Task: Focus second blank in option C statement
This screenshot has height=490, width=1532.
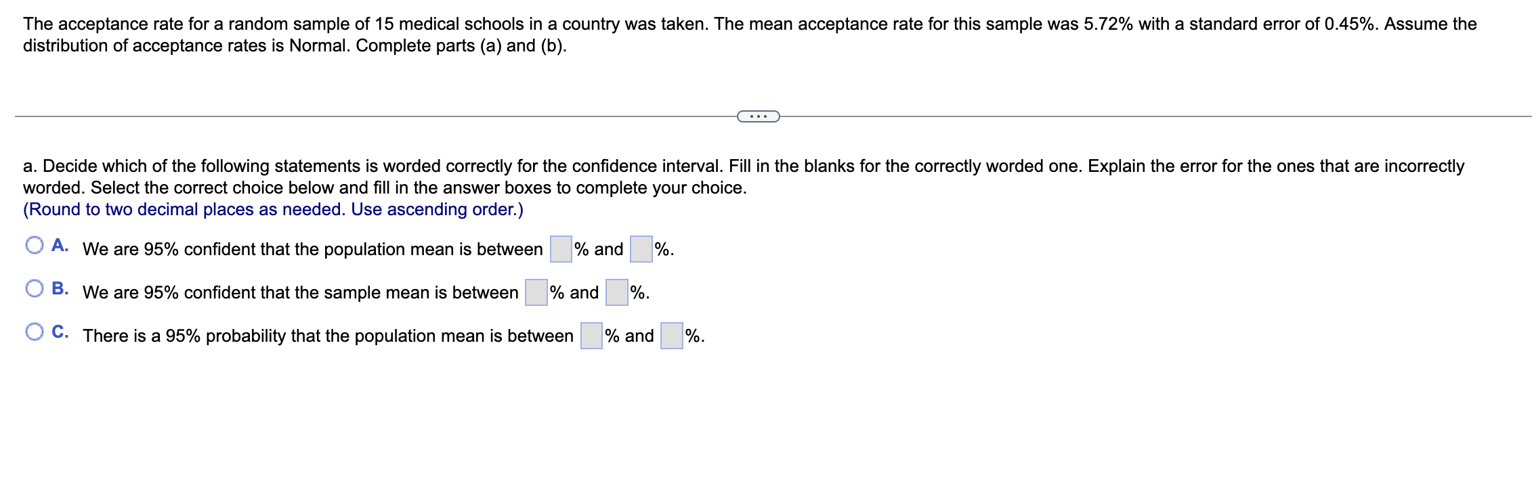Action: click(671, 336)
